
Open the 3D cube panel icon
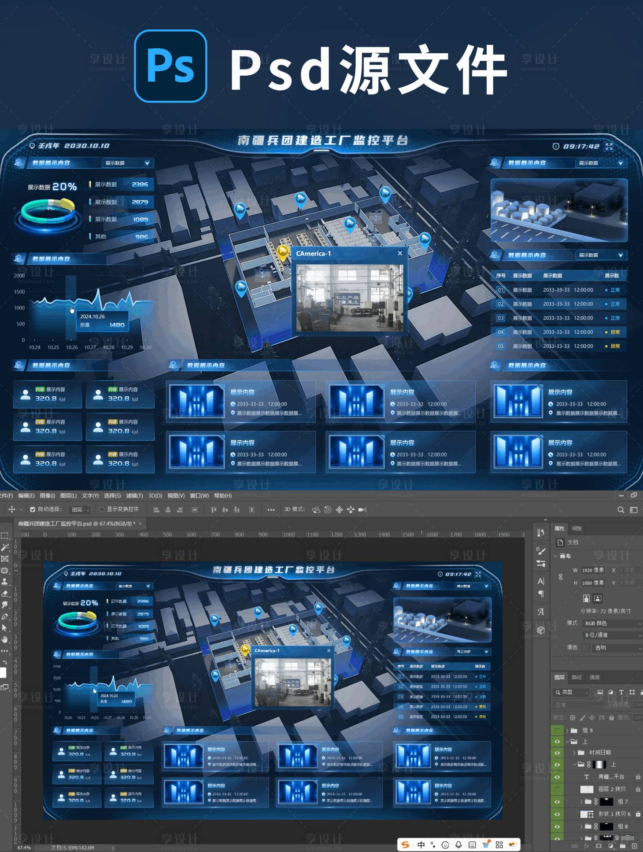click(x=541, y=630)
